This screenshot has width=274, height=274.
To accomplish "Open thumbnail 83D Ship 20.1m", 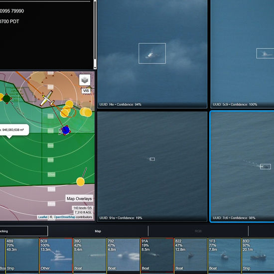I will [x=258, y=255].
